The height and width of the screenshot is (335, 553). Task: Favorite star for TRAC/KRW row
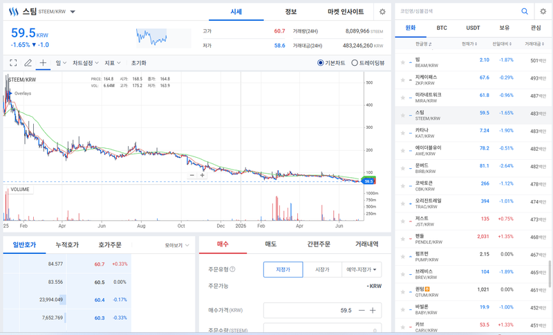(x=403, y=203)
